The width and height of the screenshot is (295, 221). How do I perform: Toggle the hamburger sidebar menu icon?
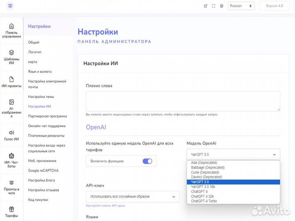tap(10, 6)
